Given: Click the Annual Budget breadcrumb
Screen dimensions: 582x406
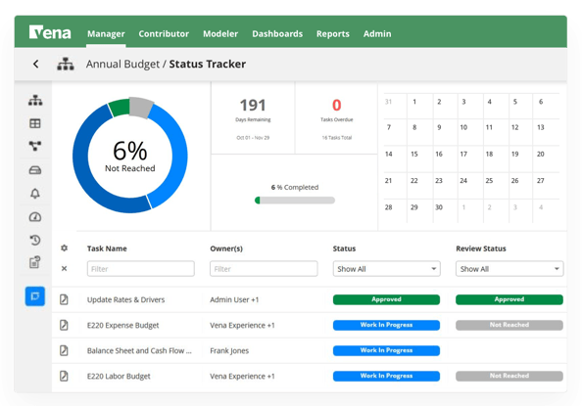Looking at the screenshot, I should pyautogui.click(x=122, y=65).
